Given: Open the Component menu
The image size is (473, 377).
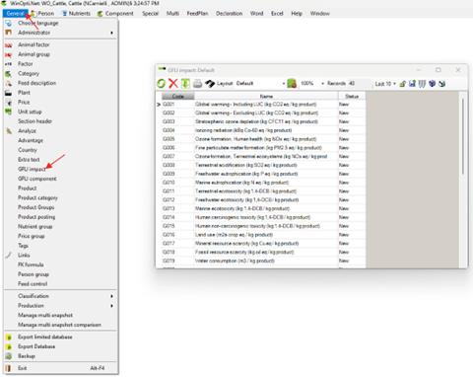Looking at the screenshot, I should tap(115, 14).
